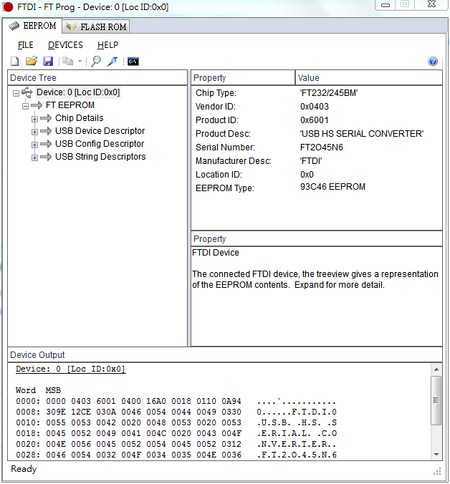Select USB Config Descriptor tree item
This screenshot has width=450, height=484.
pos(100,144)
